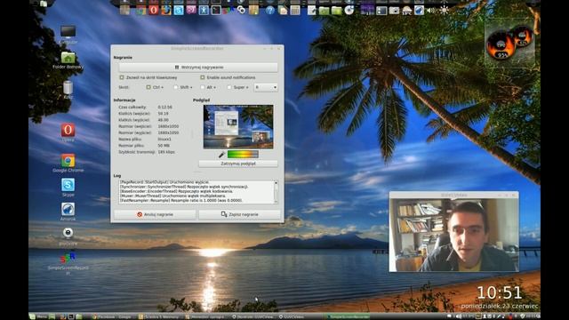This screenshot has height=320, width=569.
Task: Click the weather cloud icon in the top dock
Action: 406,11
